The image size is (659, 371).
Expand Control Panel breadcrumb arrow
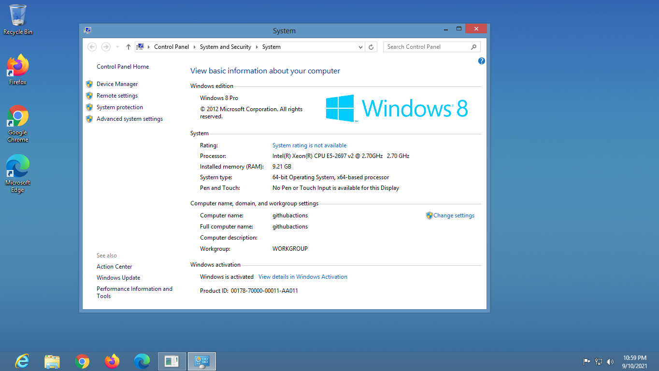pyautogui.click(x=195, y=47)
